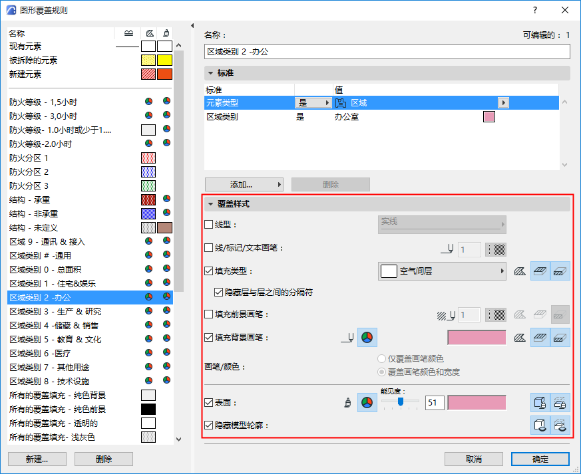Click the zone icon next to 区域 value
This screenshot has height=474, width=581.
341,103
